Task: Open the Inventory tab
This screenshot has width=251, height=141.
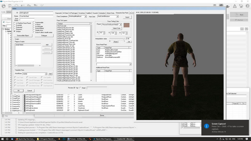Action: pyautogui.click(x=82, y=13)
